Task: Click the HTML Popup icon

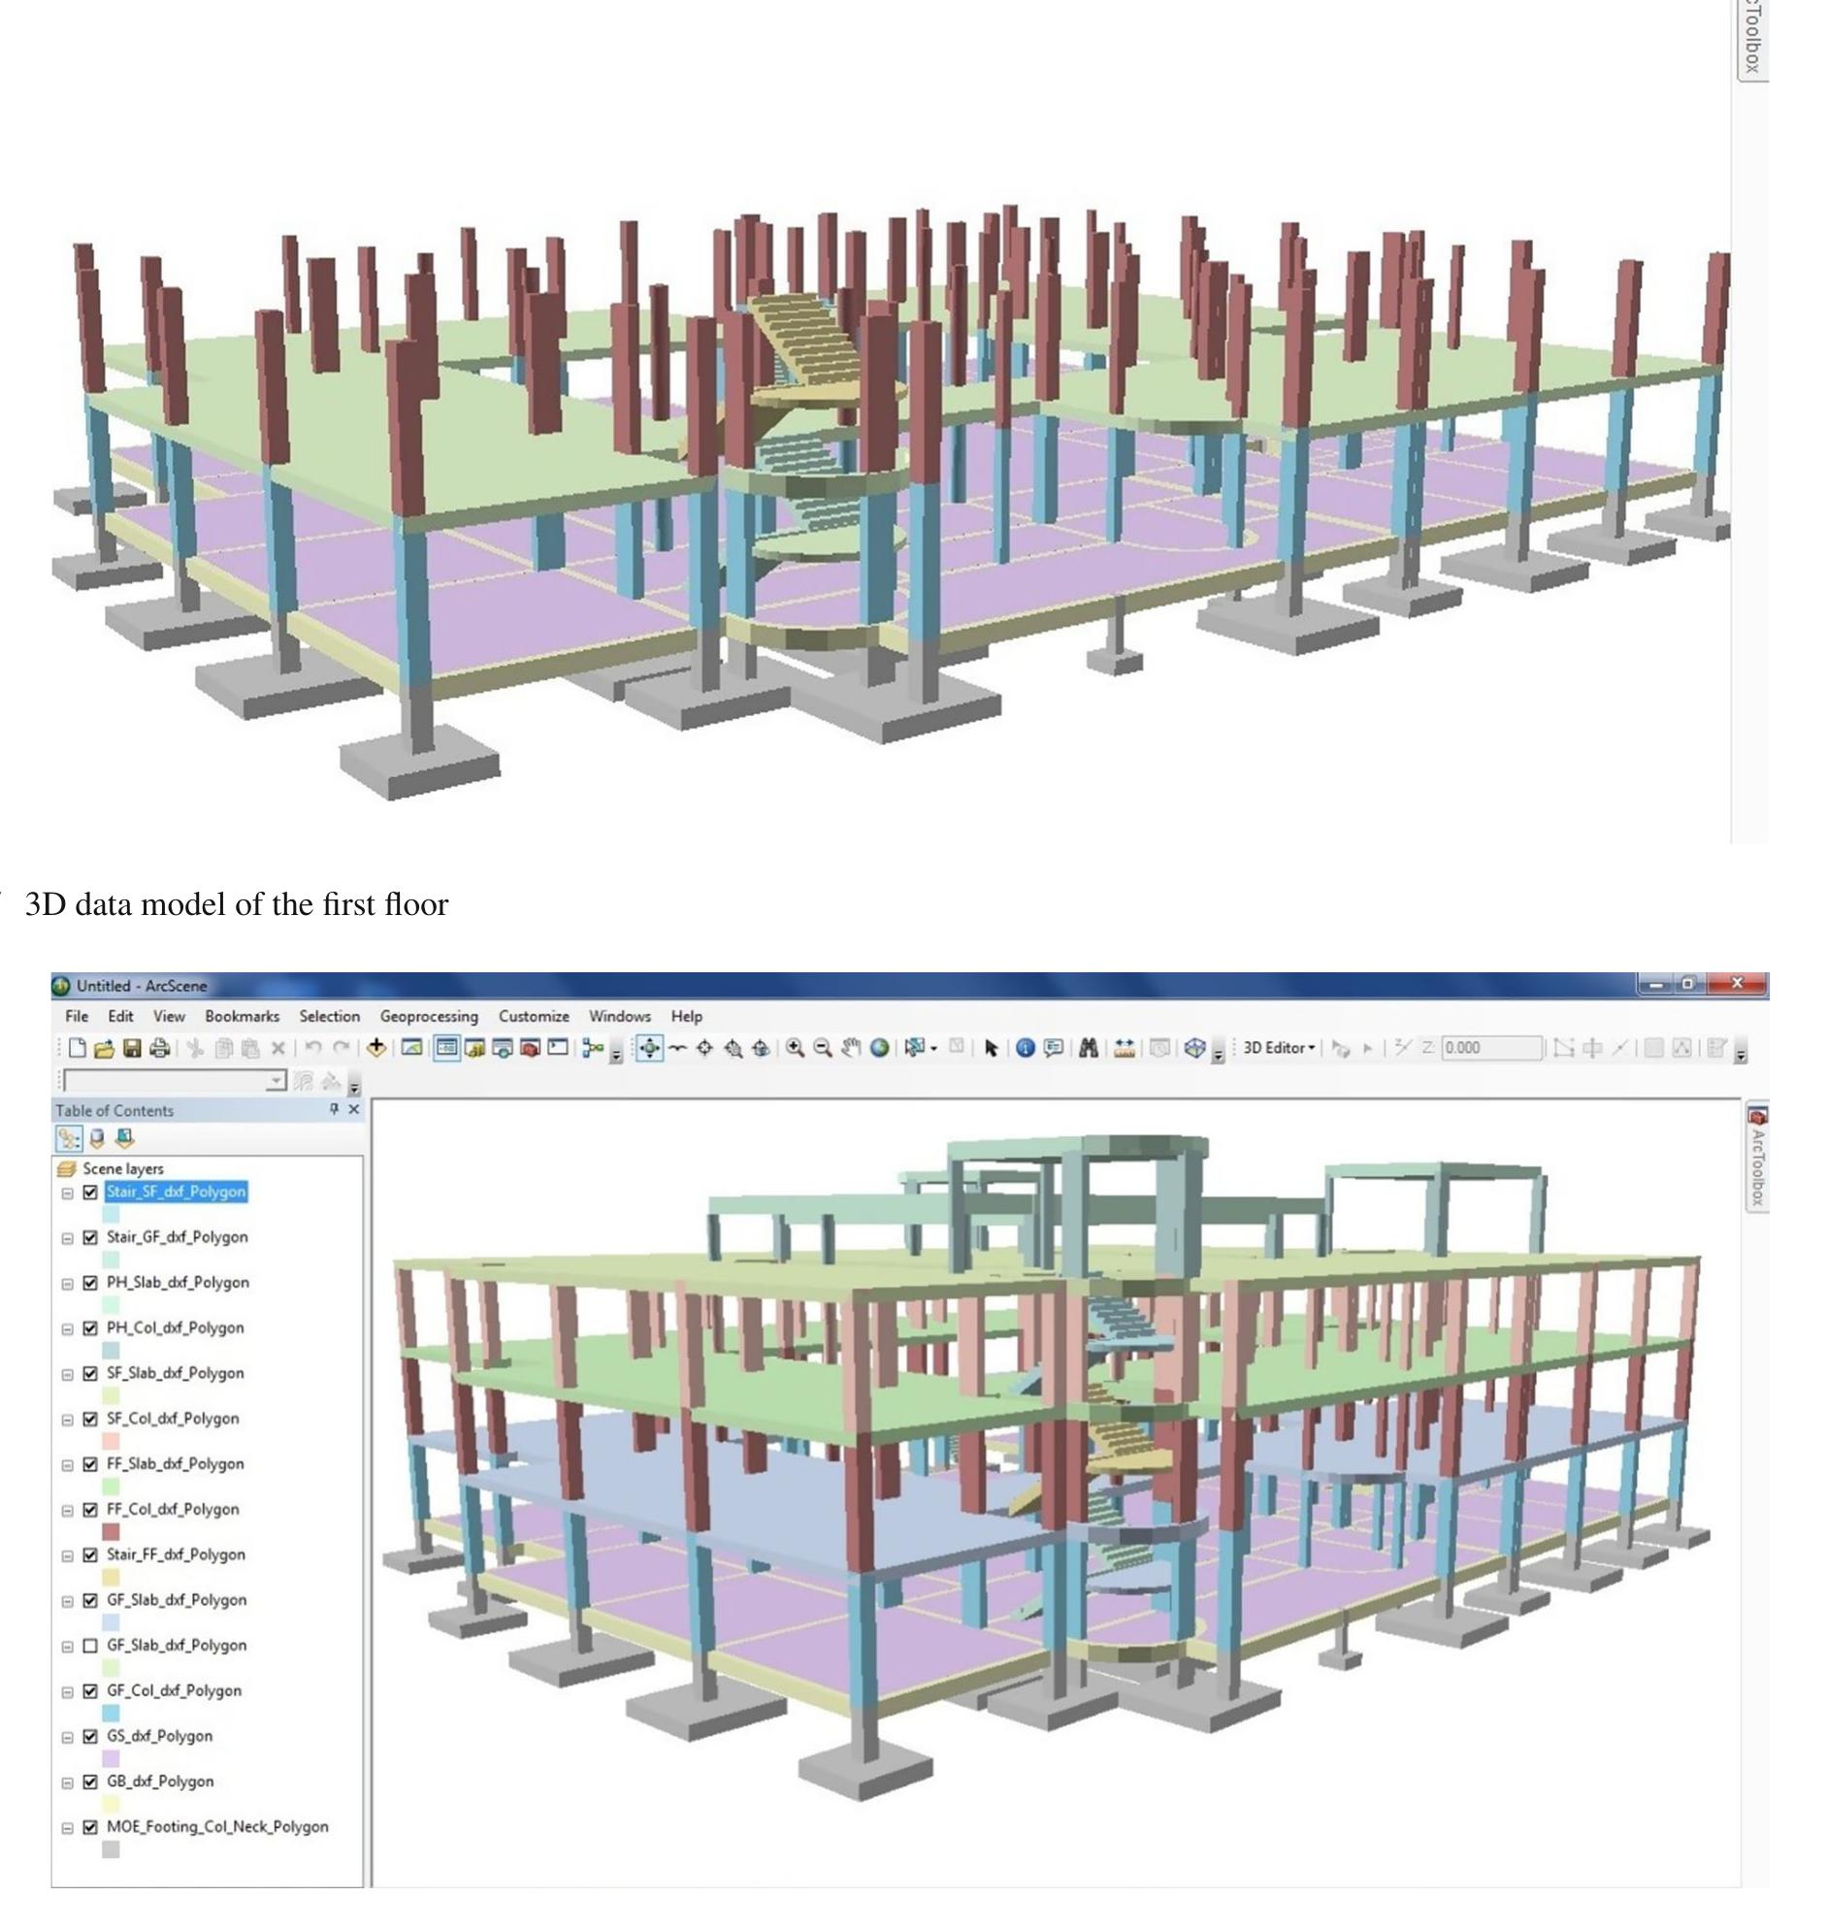Action: coord(1054,1049)
